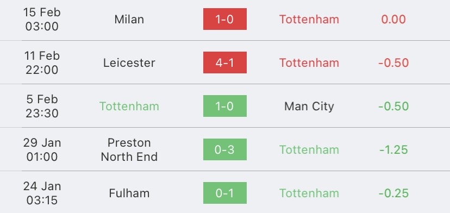Select the red 4-1 score badge
The width and height of the screenshot is (450, 213).
[x=224, y=62]
